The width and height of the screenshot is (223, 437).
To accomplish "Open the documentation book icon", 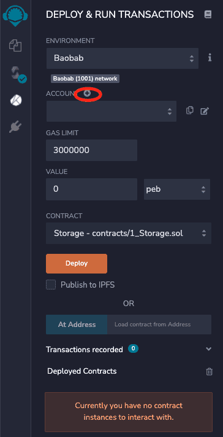I will pyautogui.click(x=208, y=15).
